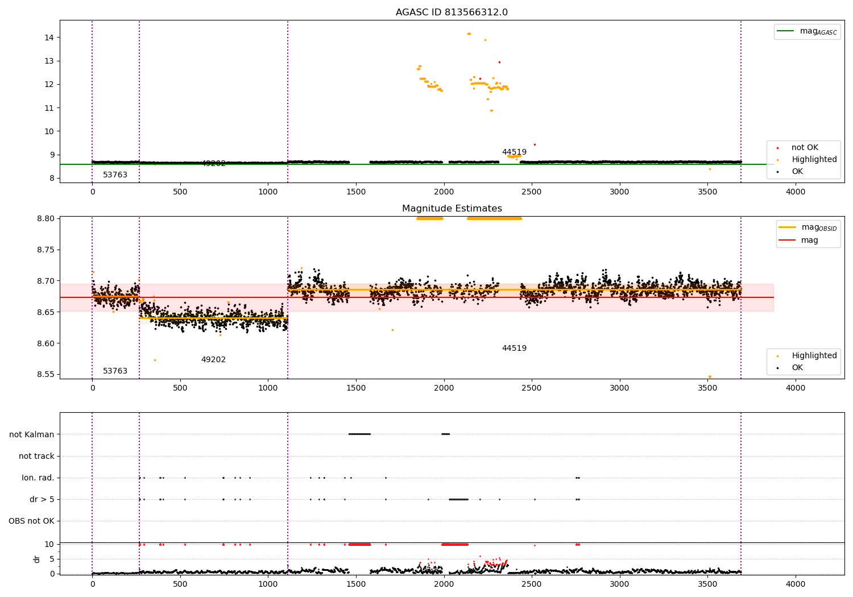The image size is (853, 597).
Task: Click the y-axis tick '8.70' in middle plot
Action: click(45, 281)
